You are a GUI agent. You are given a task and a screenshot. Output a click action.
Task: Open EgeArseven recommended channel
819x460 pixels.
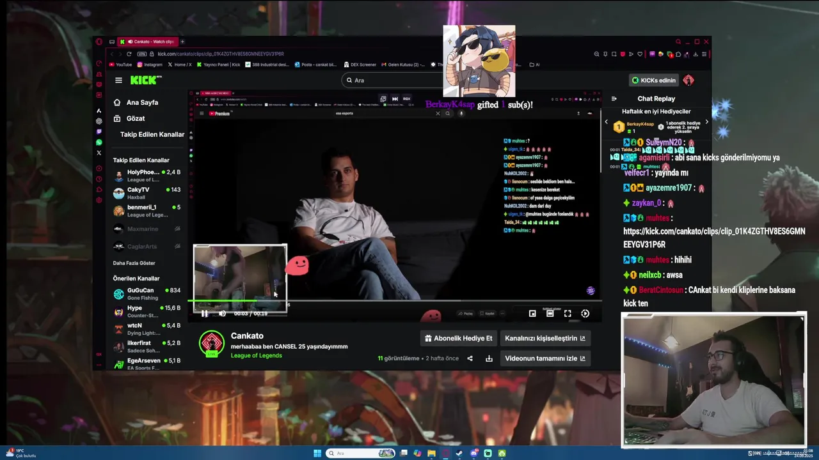tap(147, 364)
